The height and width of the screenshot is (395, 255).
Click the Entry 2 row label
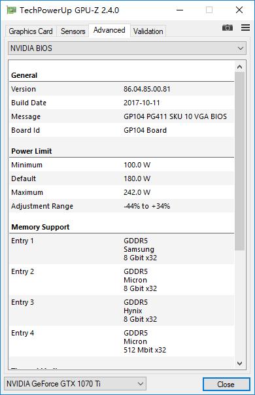[x=22, y=271]
